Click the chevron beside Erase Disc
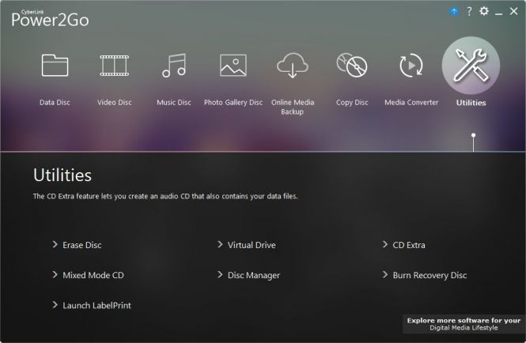 click(x=55, y=244)
